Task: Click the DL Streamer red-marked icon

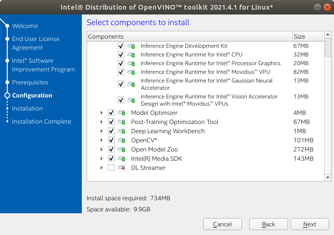Action: click(121, 168)
